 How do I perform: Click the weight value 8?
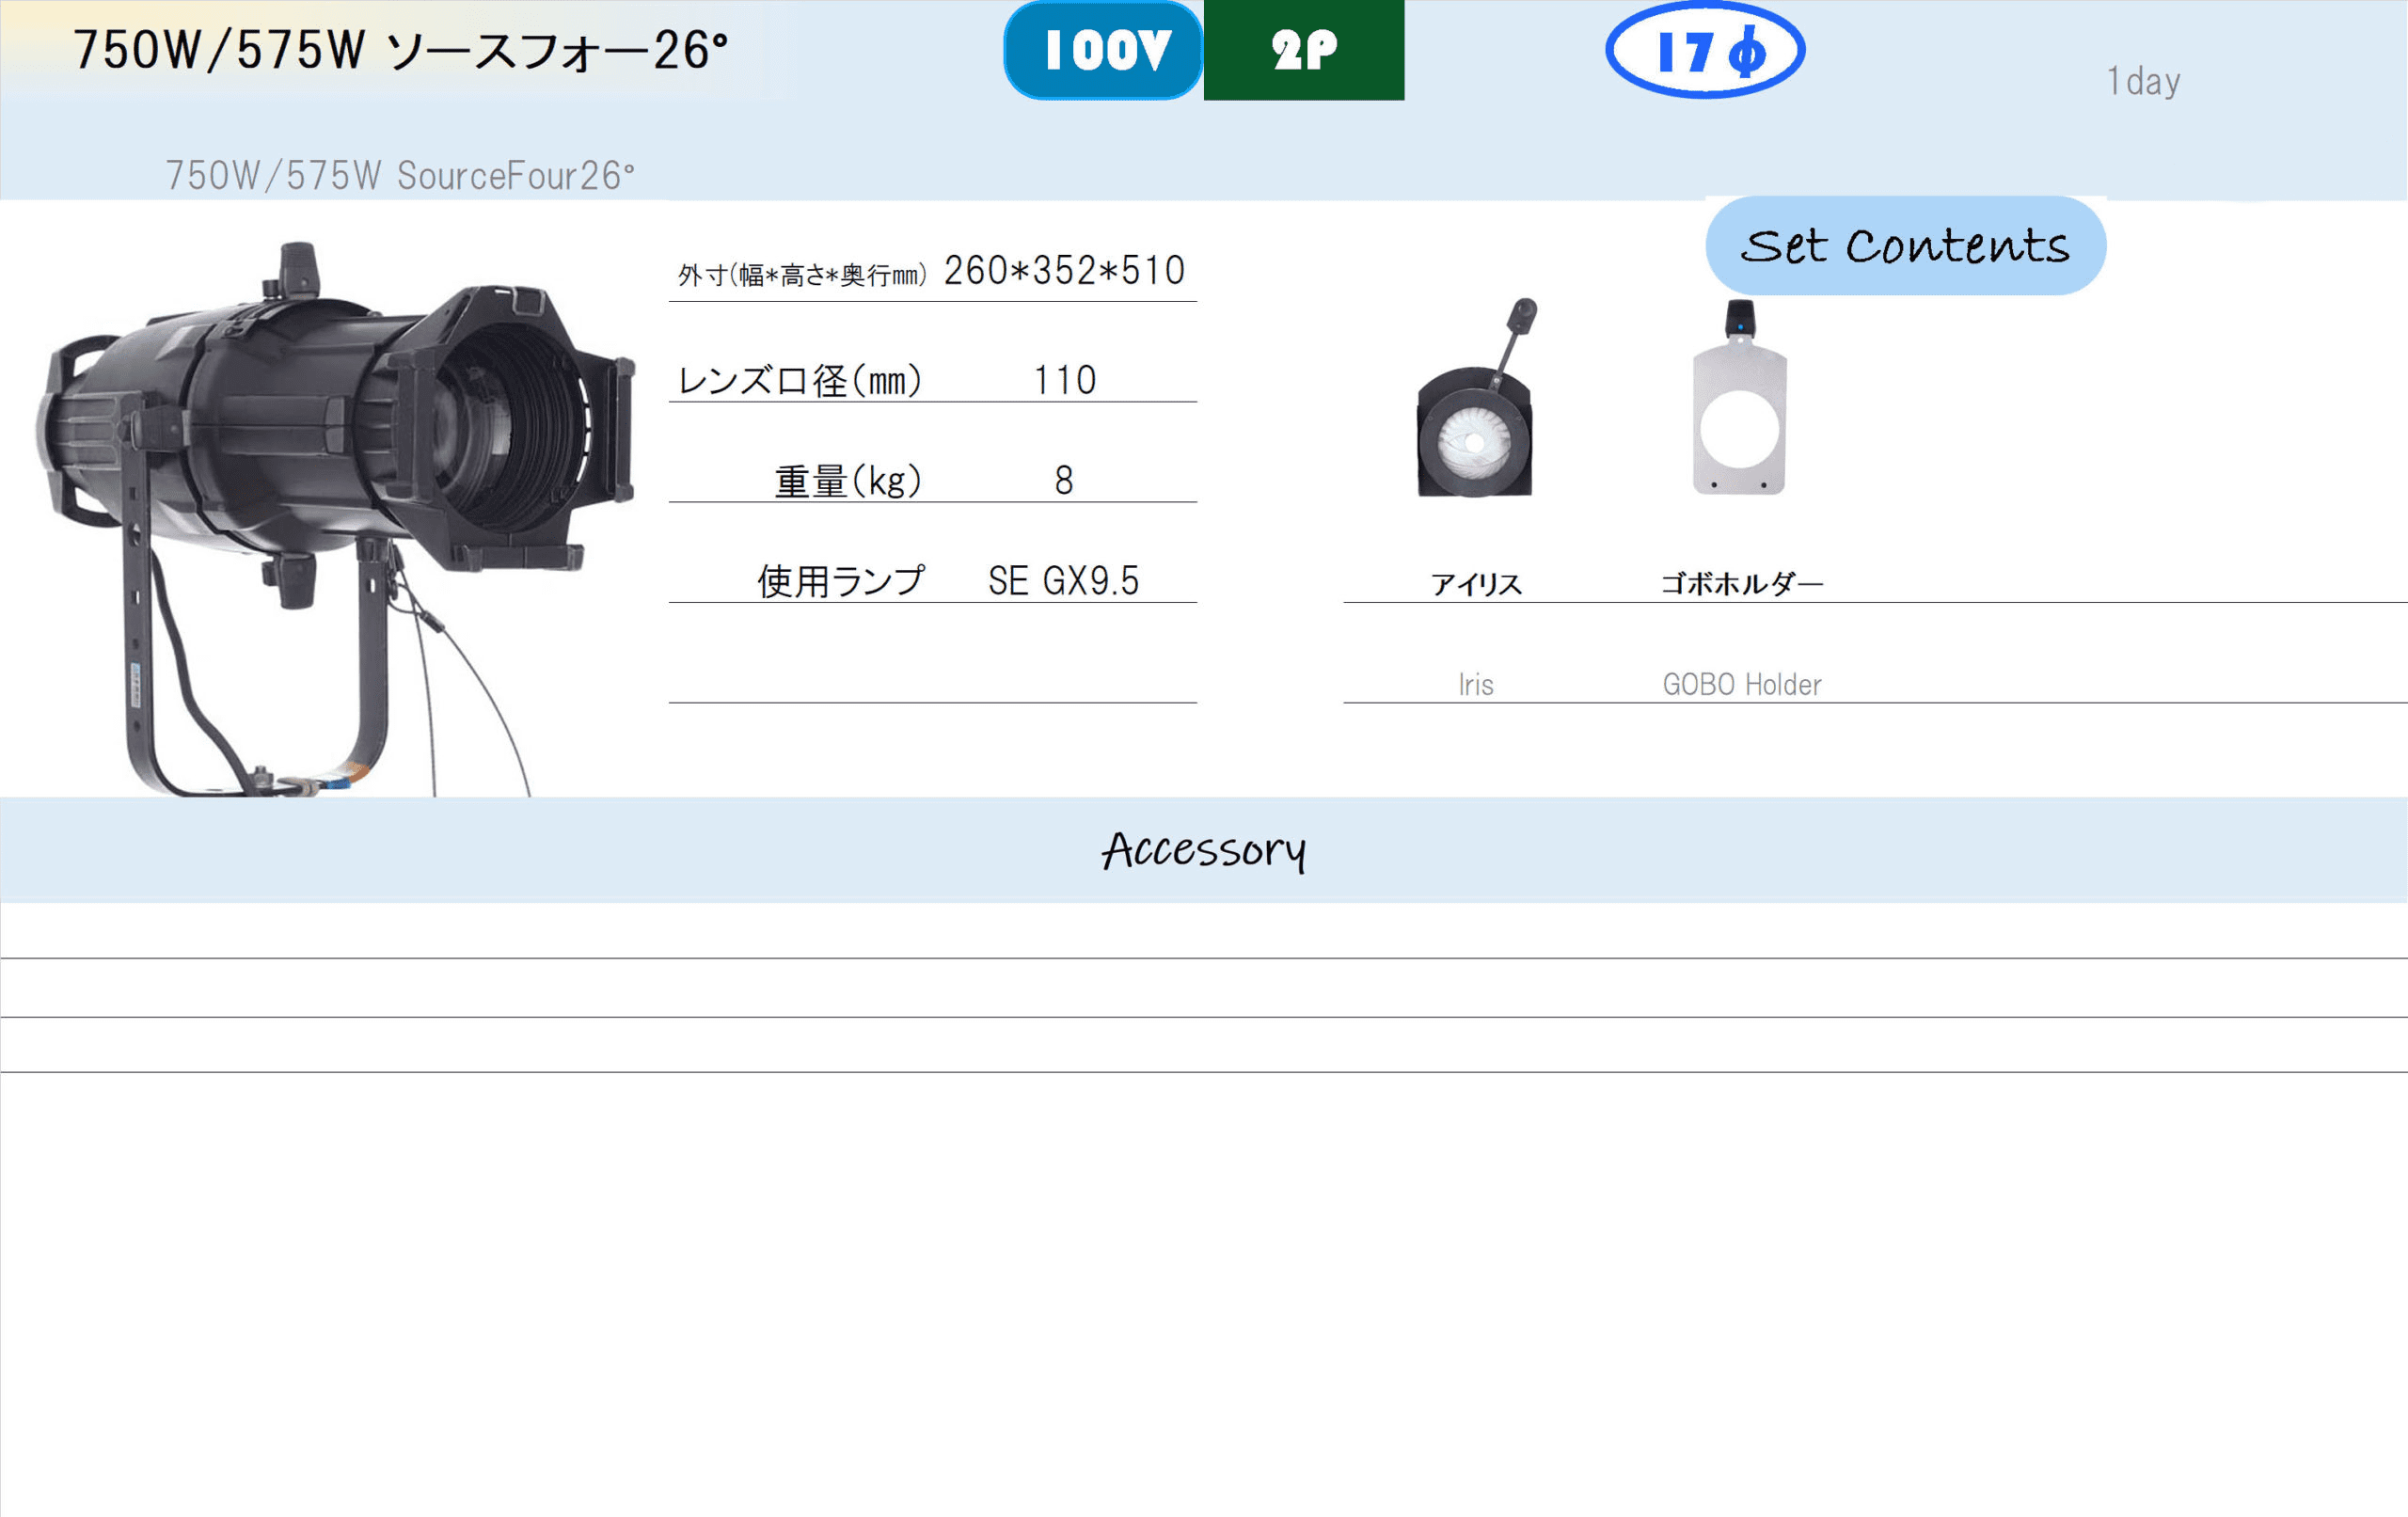click(x=1064, y=481)
